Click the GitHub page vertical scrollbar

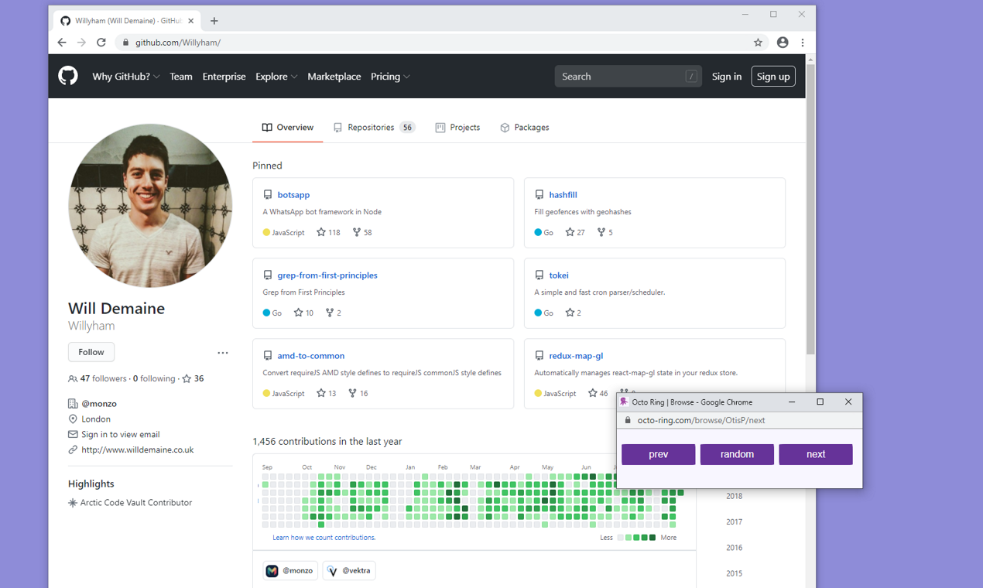[810, 209]
